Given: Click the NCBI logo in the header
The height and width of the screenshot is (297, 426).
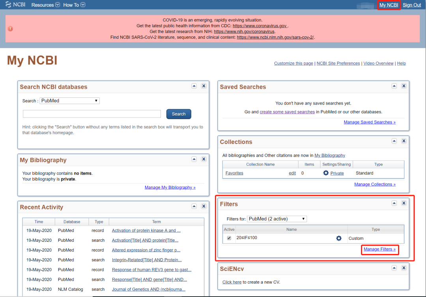Looking at the screenshot, I should (15, 4).
